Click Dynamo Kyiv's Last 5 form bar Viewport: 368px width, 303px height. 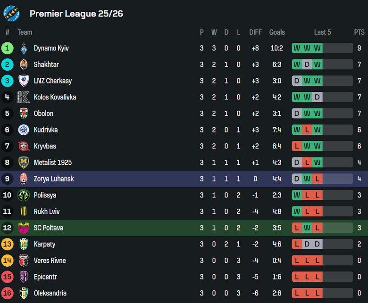click(x=322, y=48)
